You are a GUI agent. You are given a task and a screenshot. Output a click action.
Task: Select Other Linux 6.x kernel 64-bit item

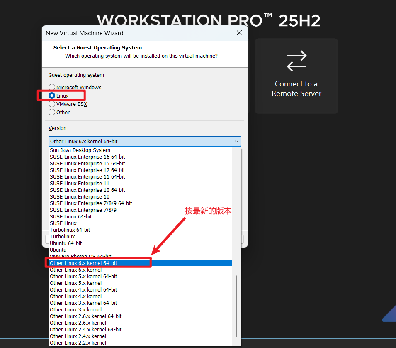click(141, 263)
